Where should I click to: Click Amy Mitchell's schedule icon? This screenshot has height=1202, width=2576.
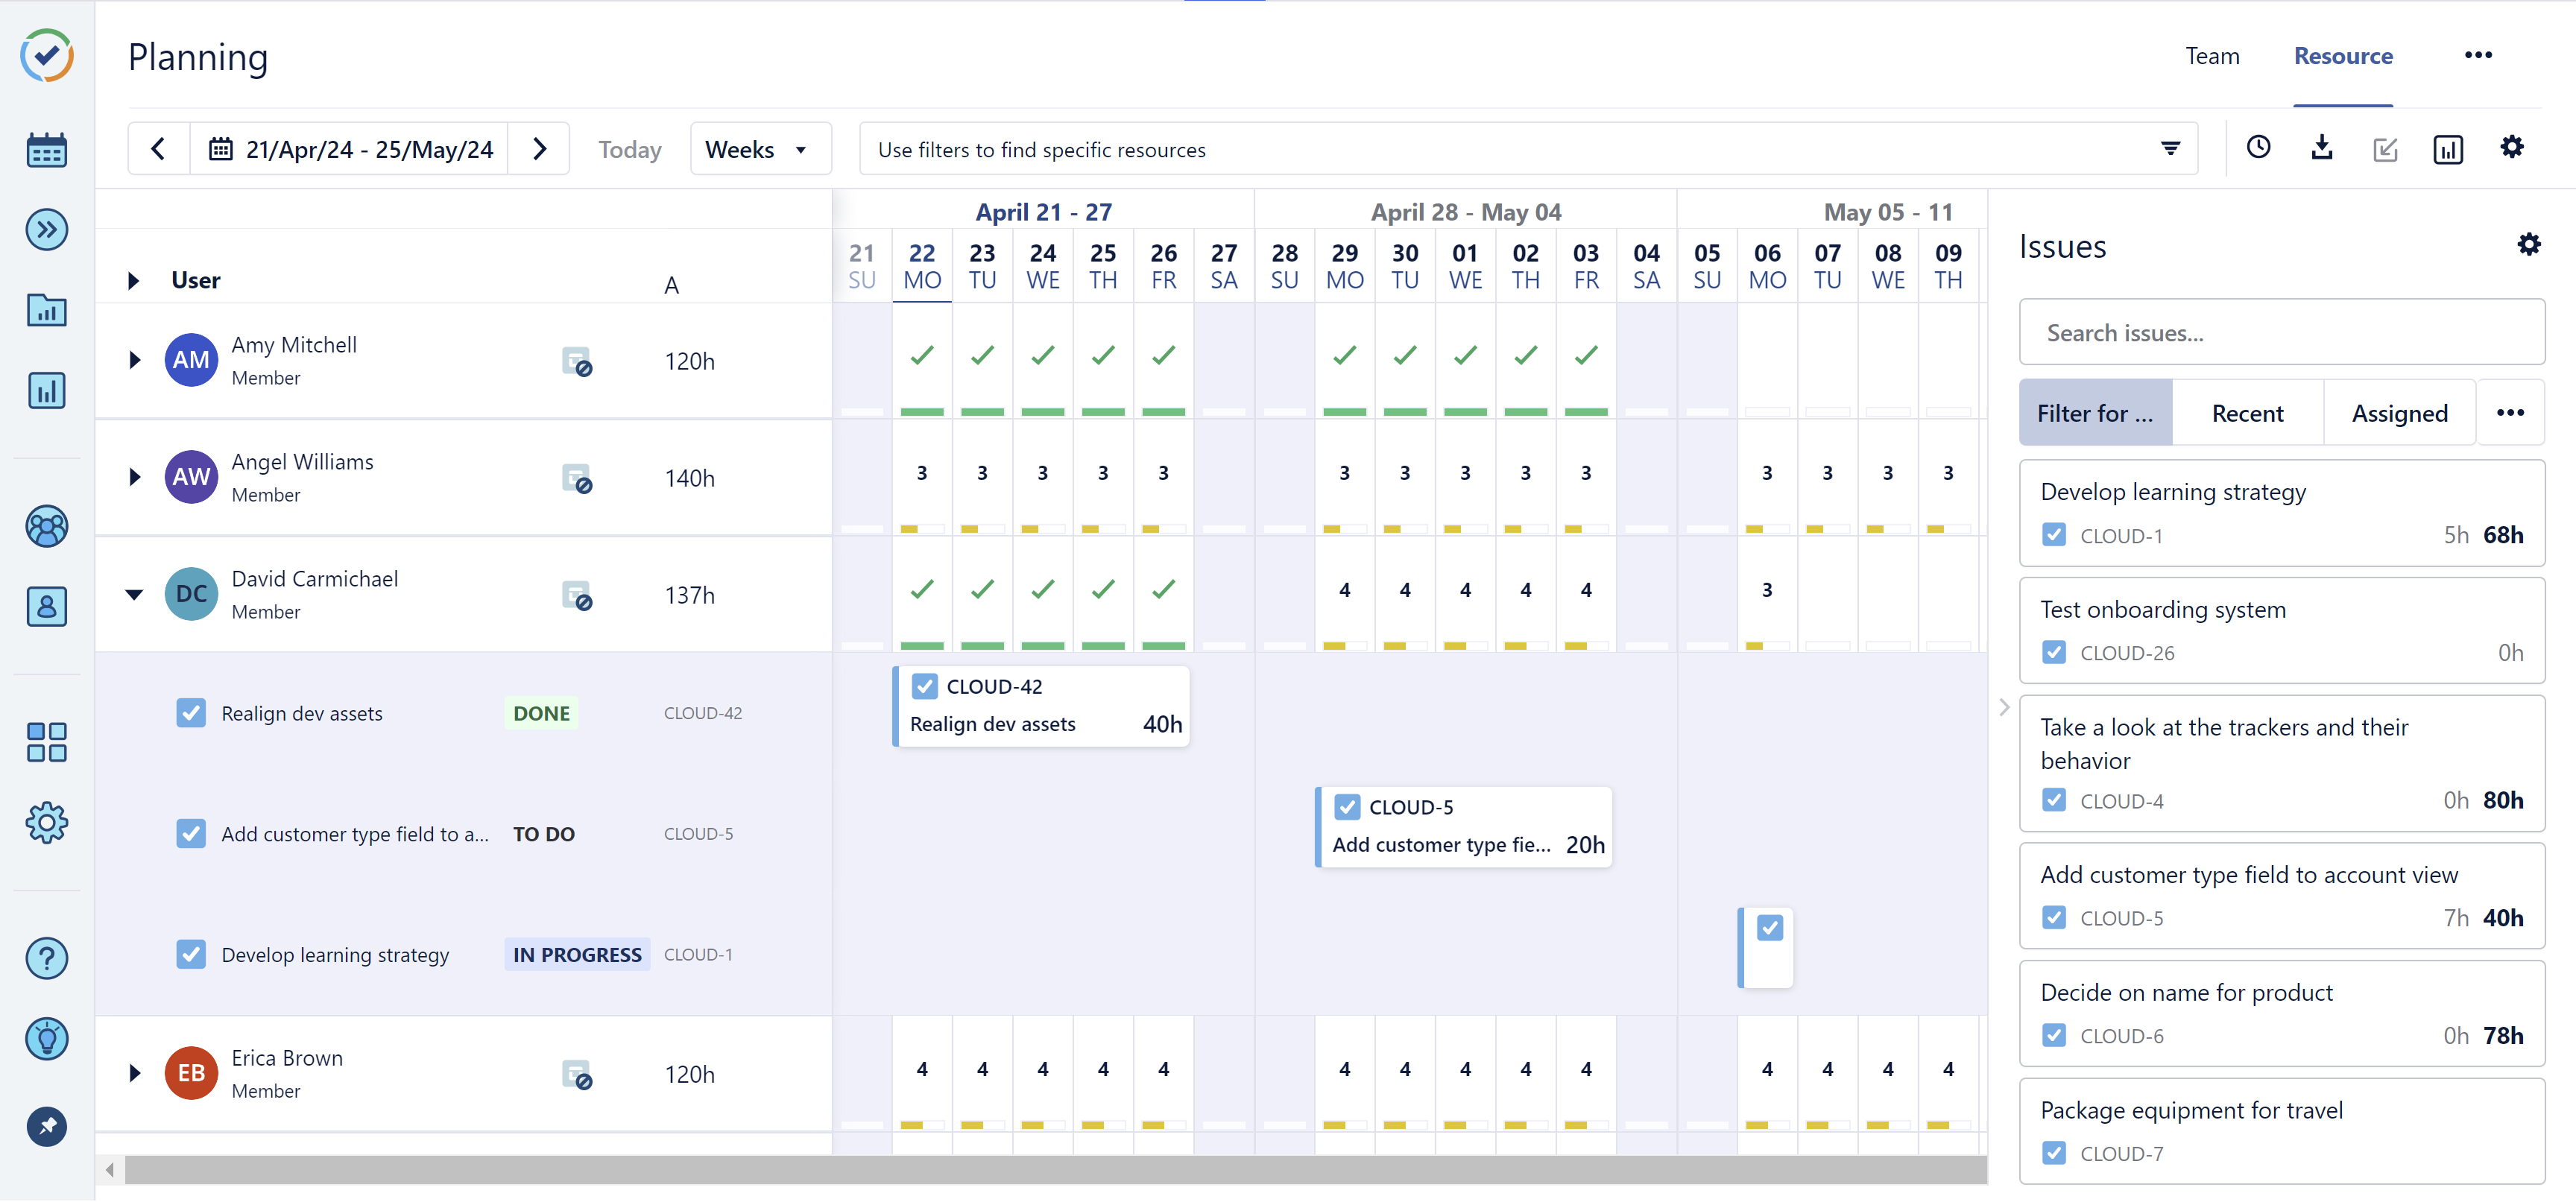pos(577,362)
